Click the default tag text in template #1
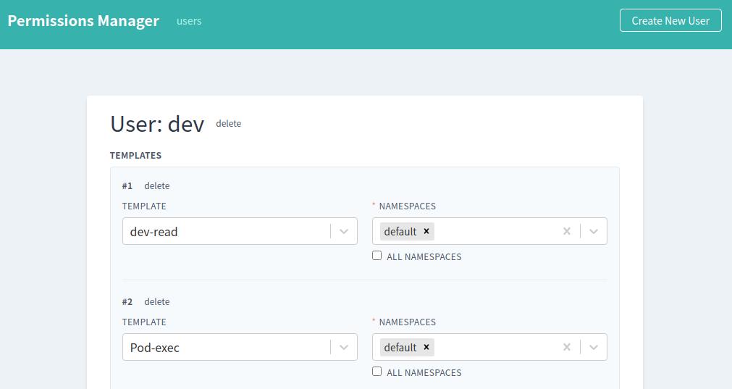 click(x=400, y=232)
